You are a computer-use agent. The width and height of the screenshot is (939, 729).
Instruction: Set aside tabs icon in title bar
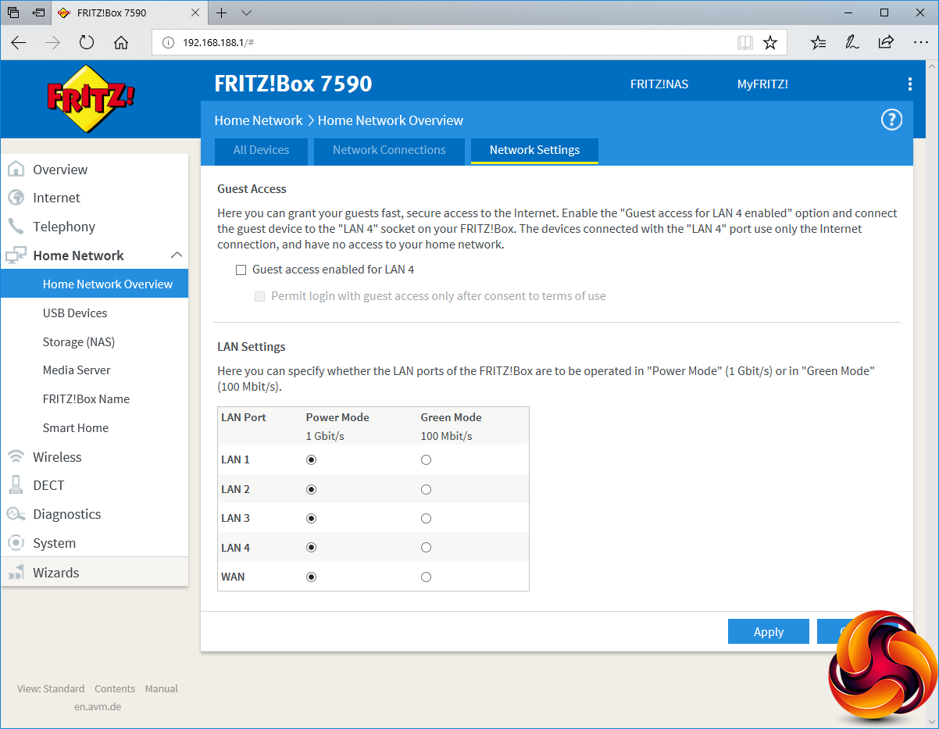[x=38, y=13]
